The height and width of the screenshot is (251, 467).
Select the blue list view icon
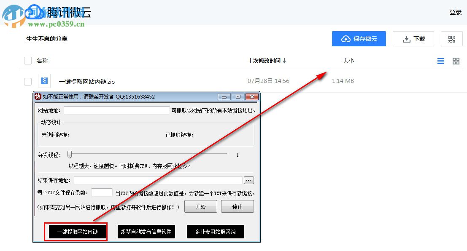440,61
